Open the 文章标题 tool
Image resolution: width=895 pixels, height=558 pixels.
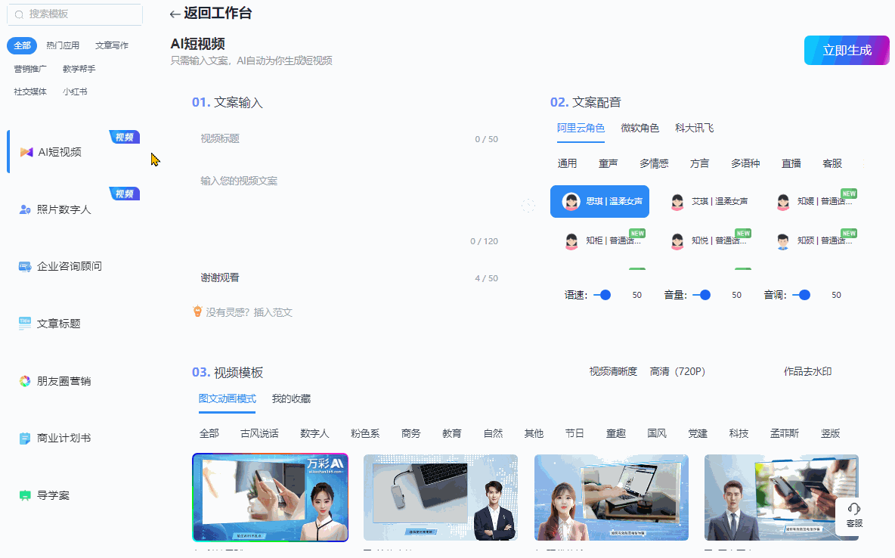(x=59, y=324)
